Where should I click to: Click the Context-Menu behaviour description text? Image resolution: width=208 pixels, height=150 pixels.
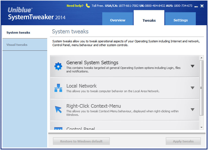coord(122,113)
